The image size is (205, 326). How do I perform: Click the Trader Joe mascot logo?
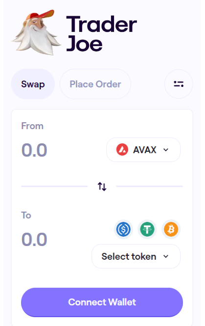36,32
